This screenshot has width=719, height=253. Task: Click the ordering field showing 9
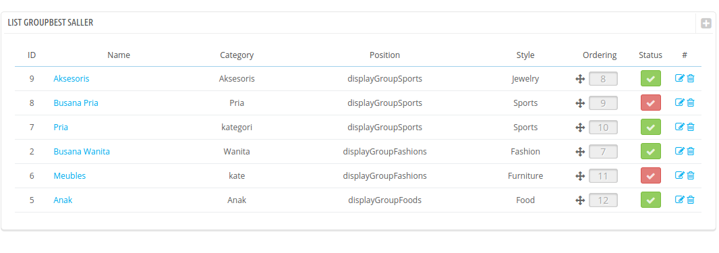coord(603,103)
